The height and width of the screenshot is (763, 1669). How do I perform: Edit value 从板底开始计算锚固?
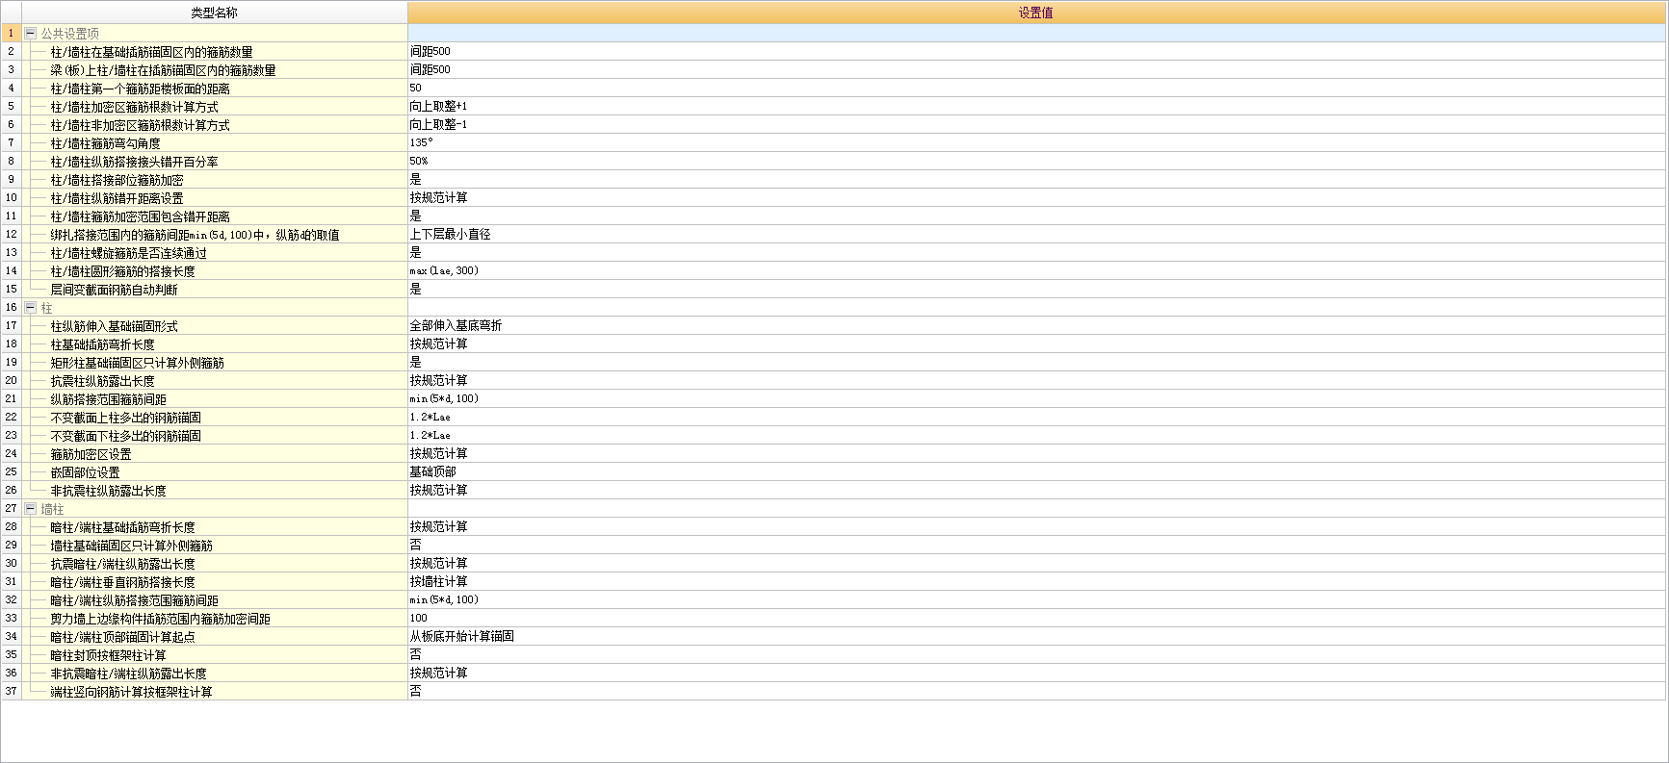(1036, 636)
